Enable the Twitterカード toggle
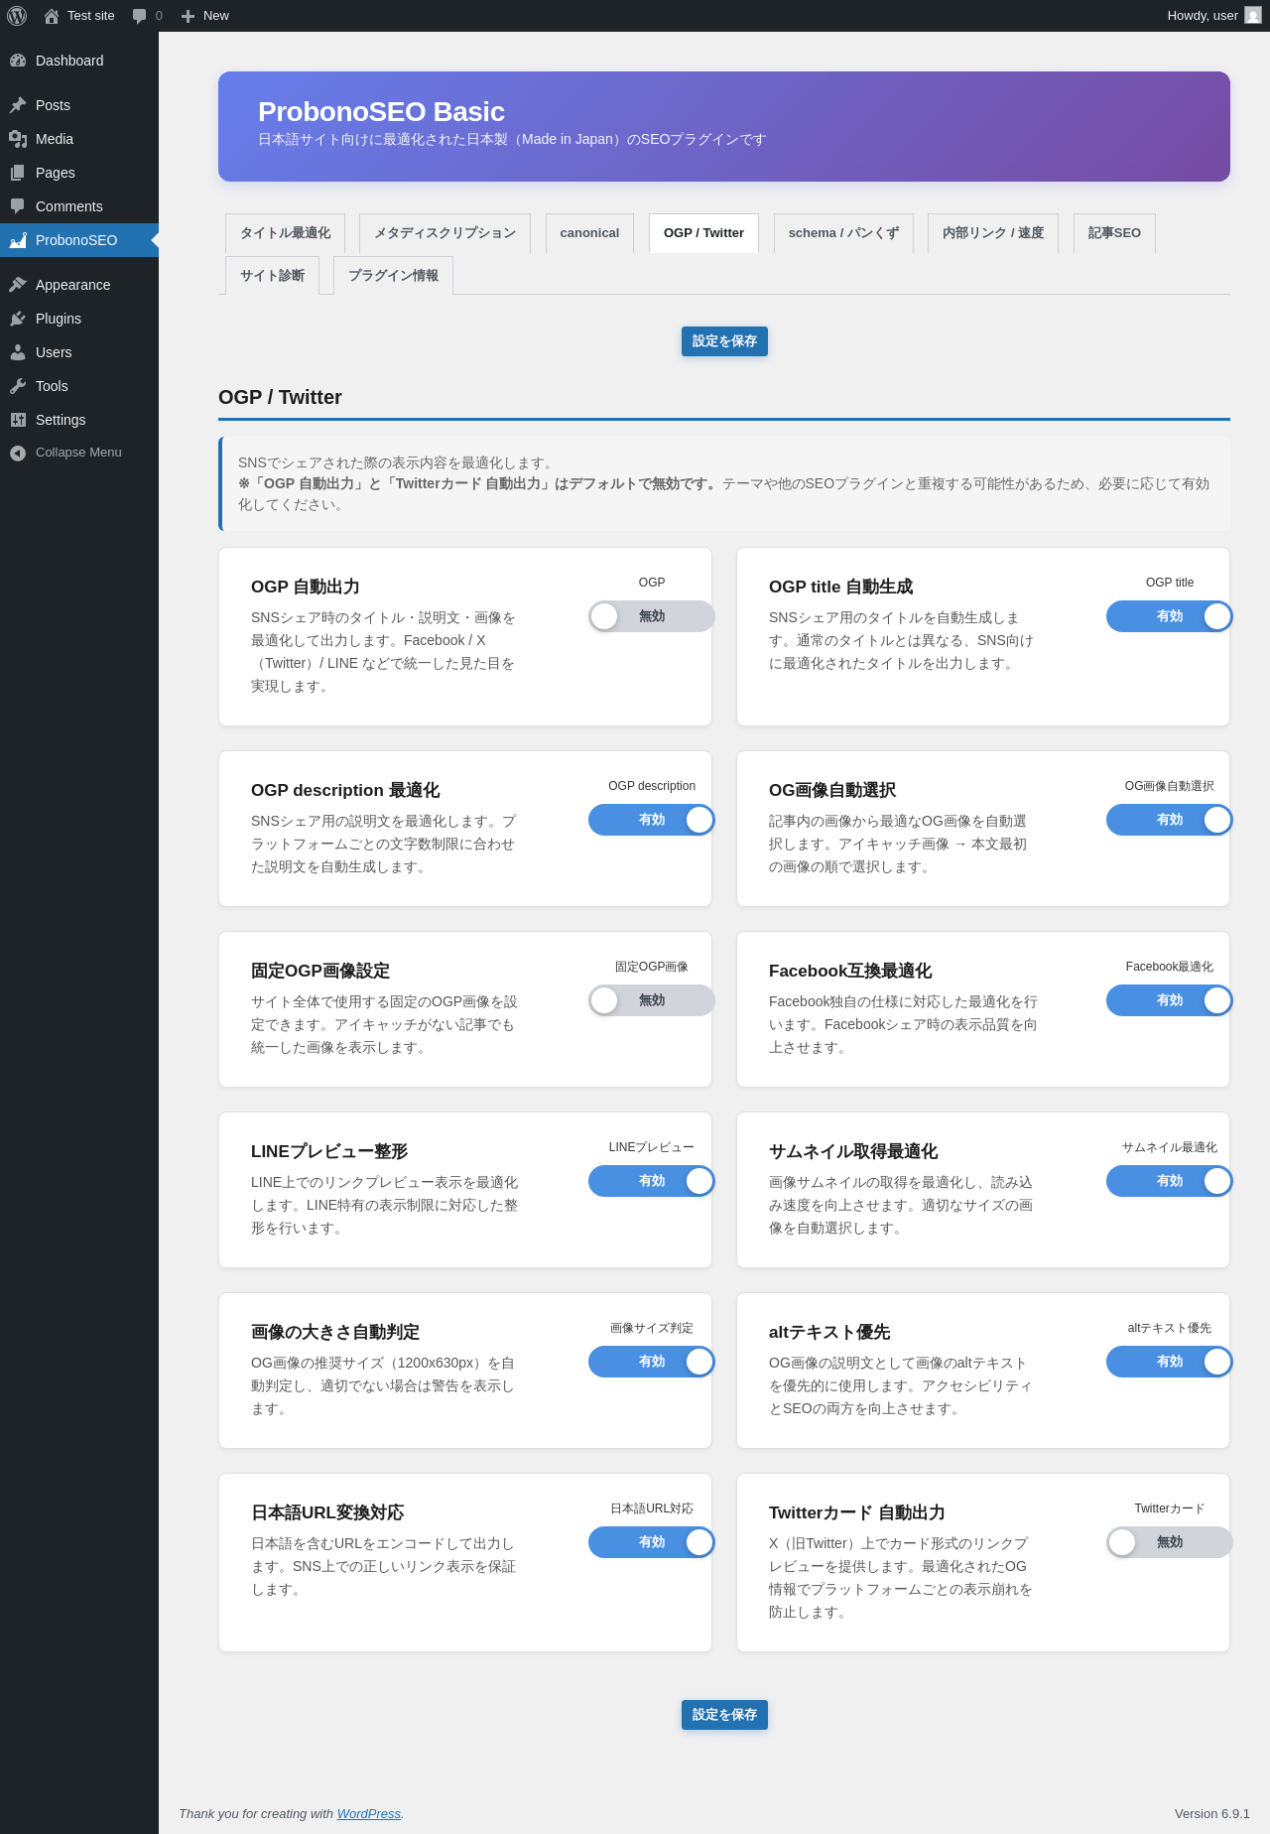1270x1834 pixels. click(1170, 1542)
